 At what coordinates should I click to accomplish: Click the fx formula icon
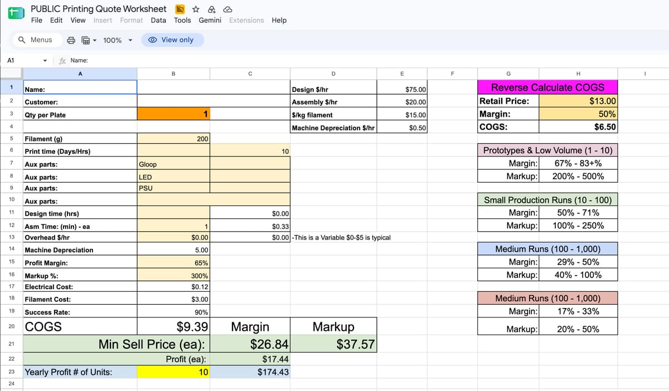pyautogui.click(x=63, y=61)
